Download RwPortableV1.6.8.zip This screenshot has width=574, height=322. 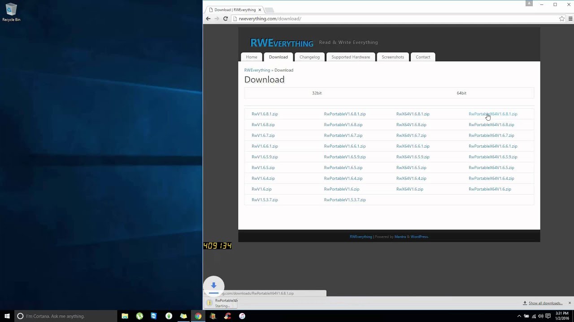tap(343, 125)
